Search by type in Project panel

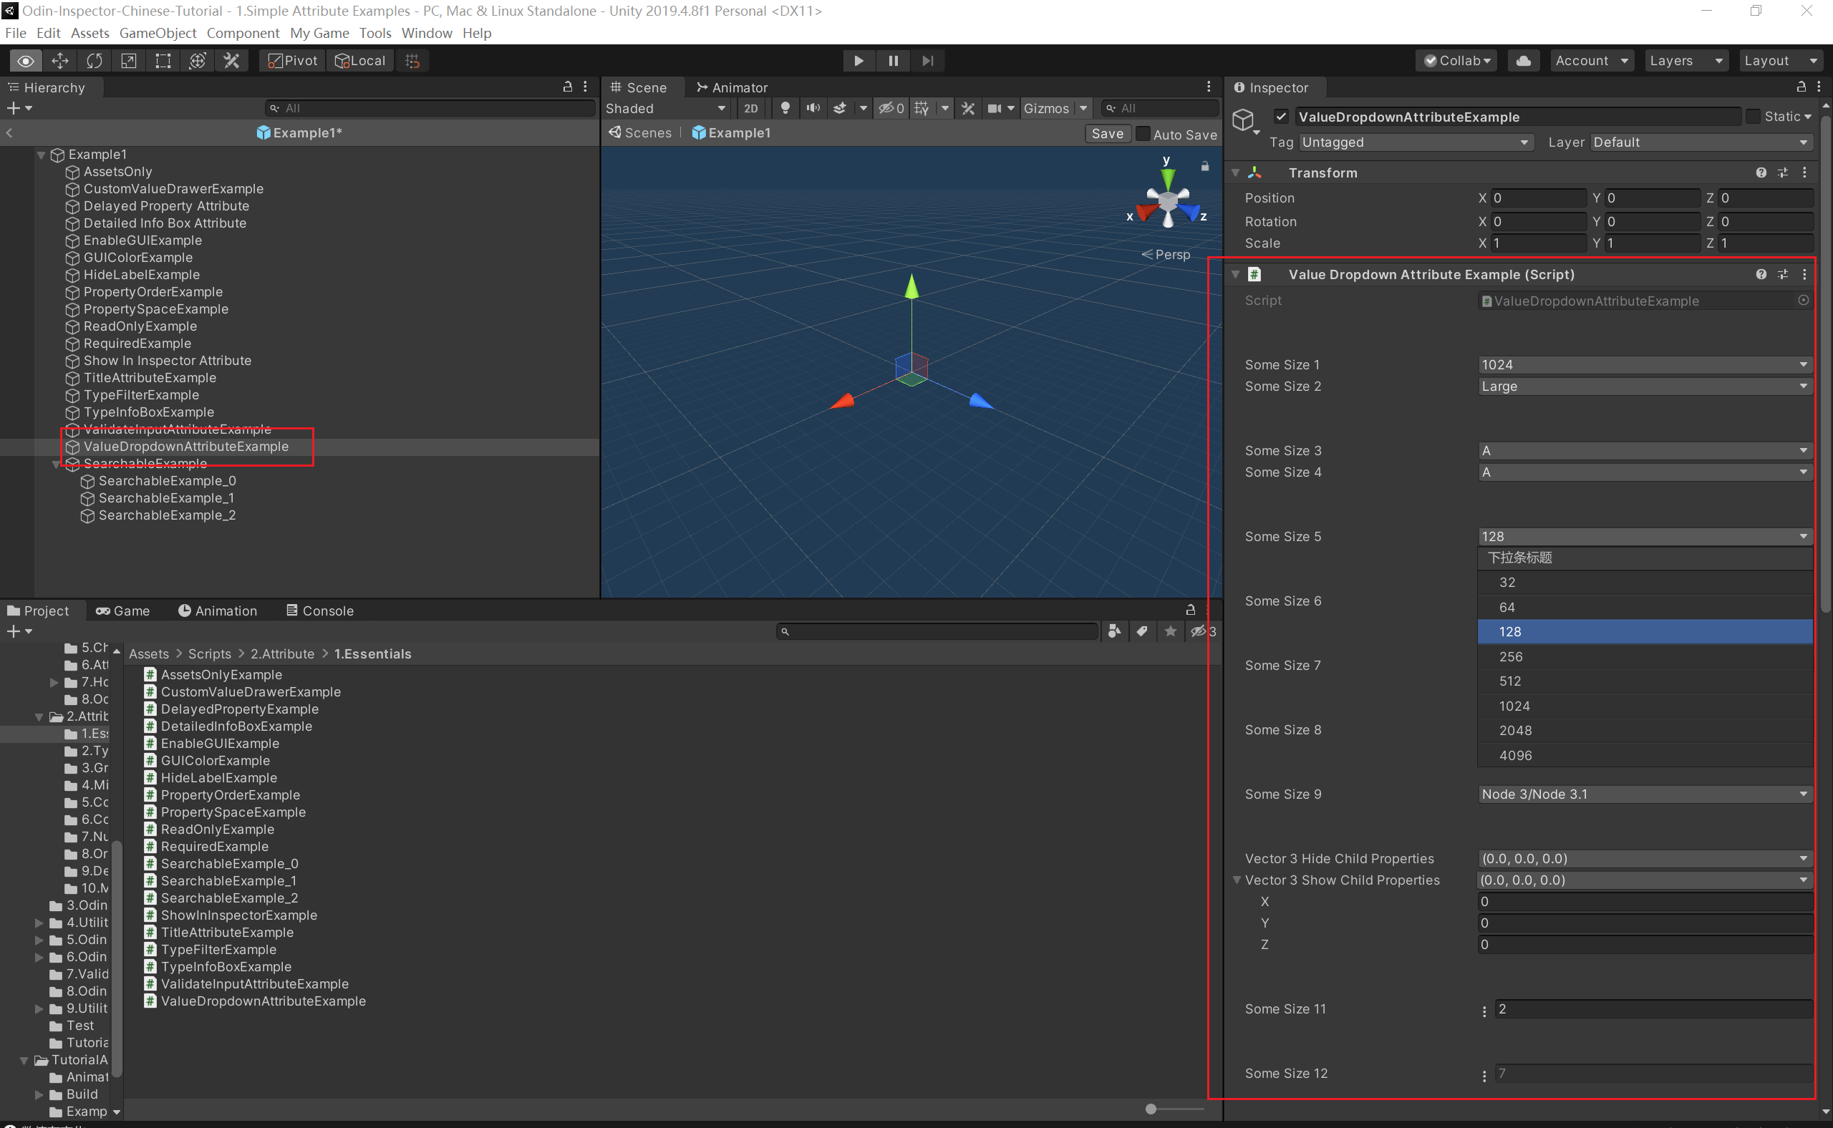pos(1114,631)
